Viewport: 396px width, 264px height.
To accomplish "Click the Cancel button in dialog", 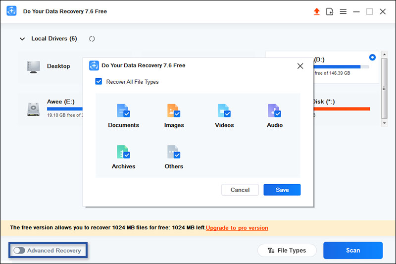I will (240, 190).
